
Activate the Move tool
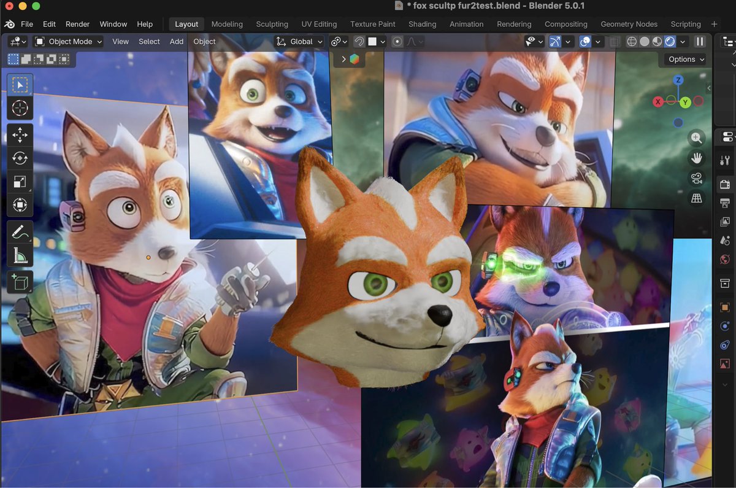(20, 135)
